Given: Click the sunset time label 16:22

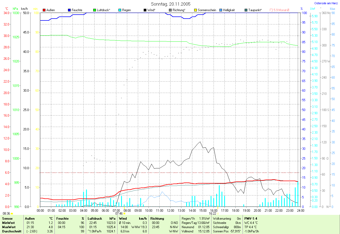Looking at the screenshot, I should pyautogui.click(x=212, y=213).
